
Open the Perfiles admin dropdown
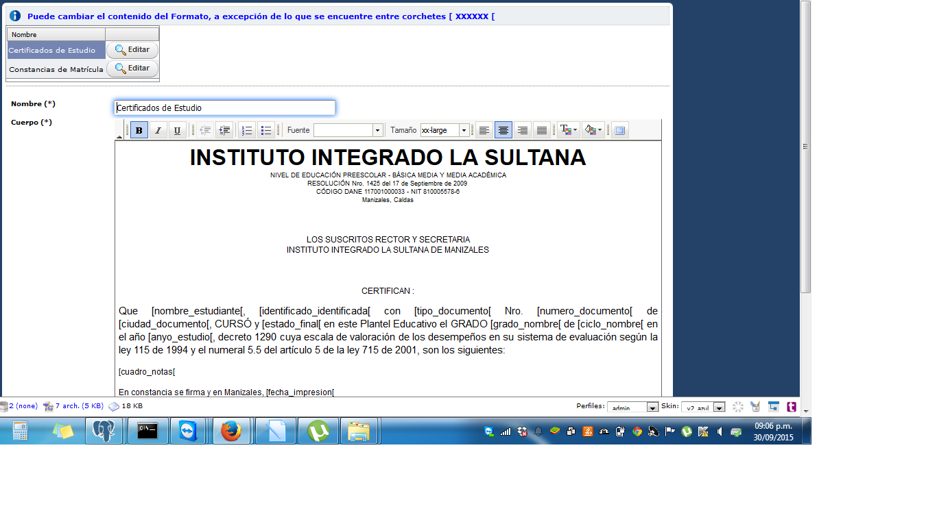(632, 407)
